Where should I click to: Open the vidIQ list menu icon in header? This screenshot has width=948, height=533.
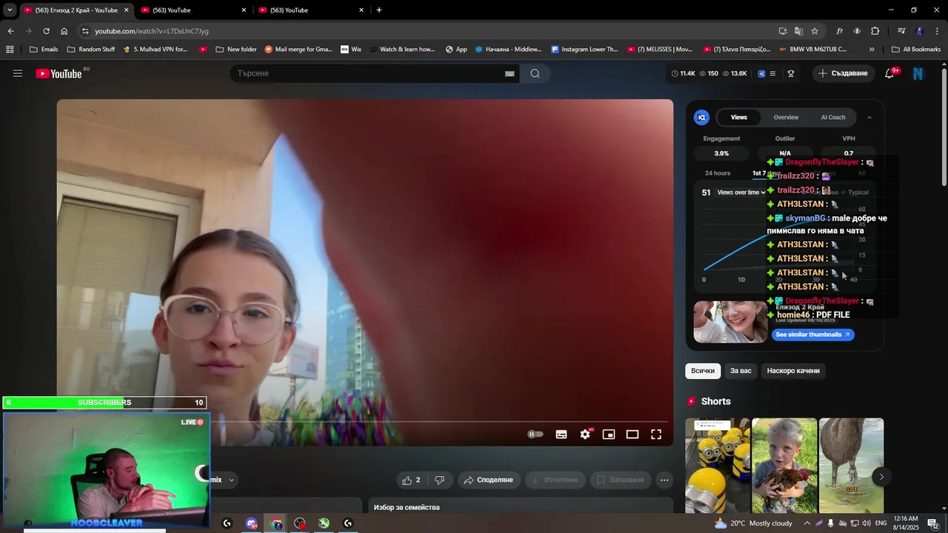click(x=772, y=73)
